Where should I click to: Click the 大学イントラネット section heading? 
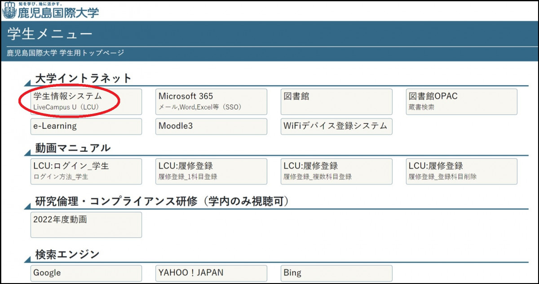(x=84, y=79)
